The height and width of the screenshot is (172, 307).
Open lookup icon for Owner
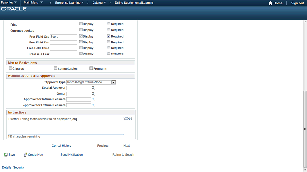coord(93,94)
